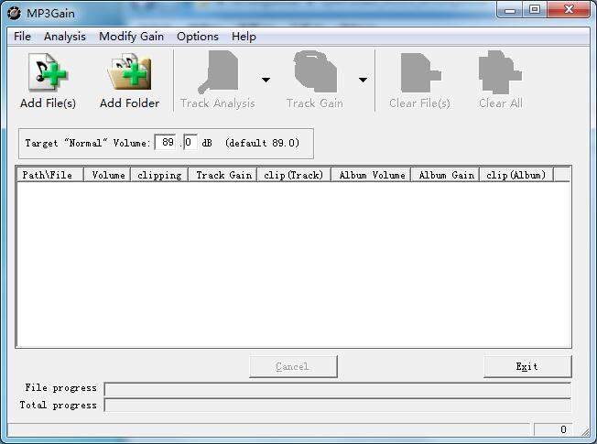This screenshot has width=597, height=444.
Task: Open the Options menu
Action: (x=198, y=37)
